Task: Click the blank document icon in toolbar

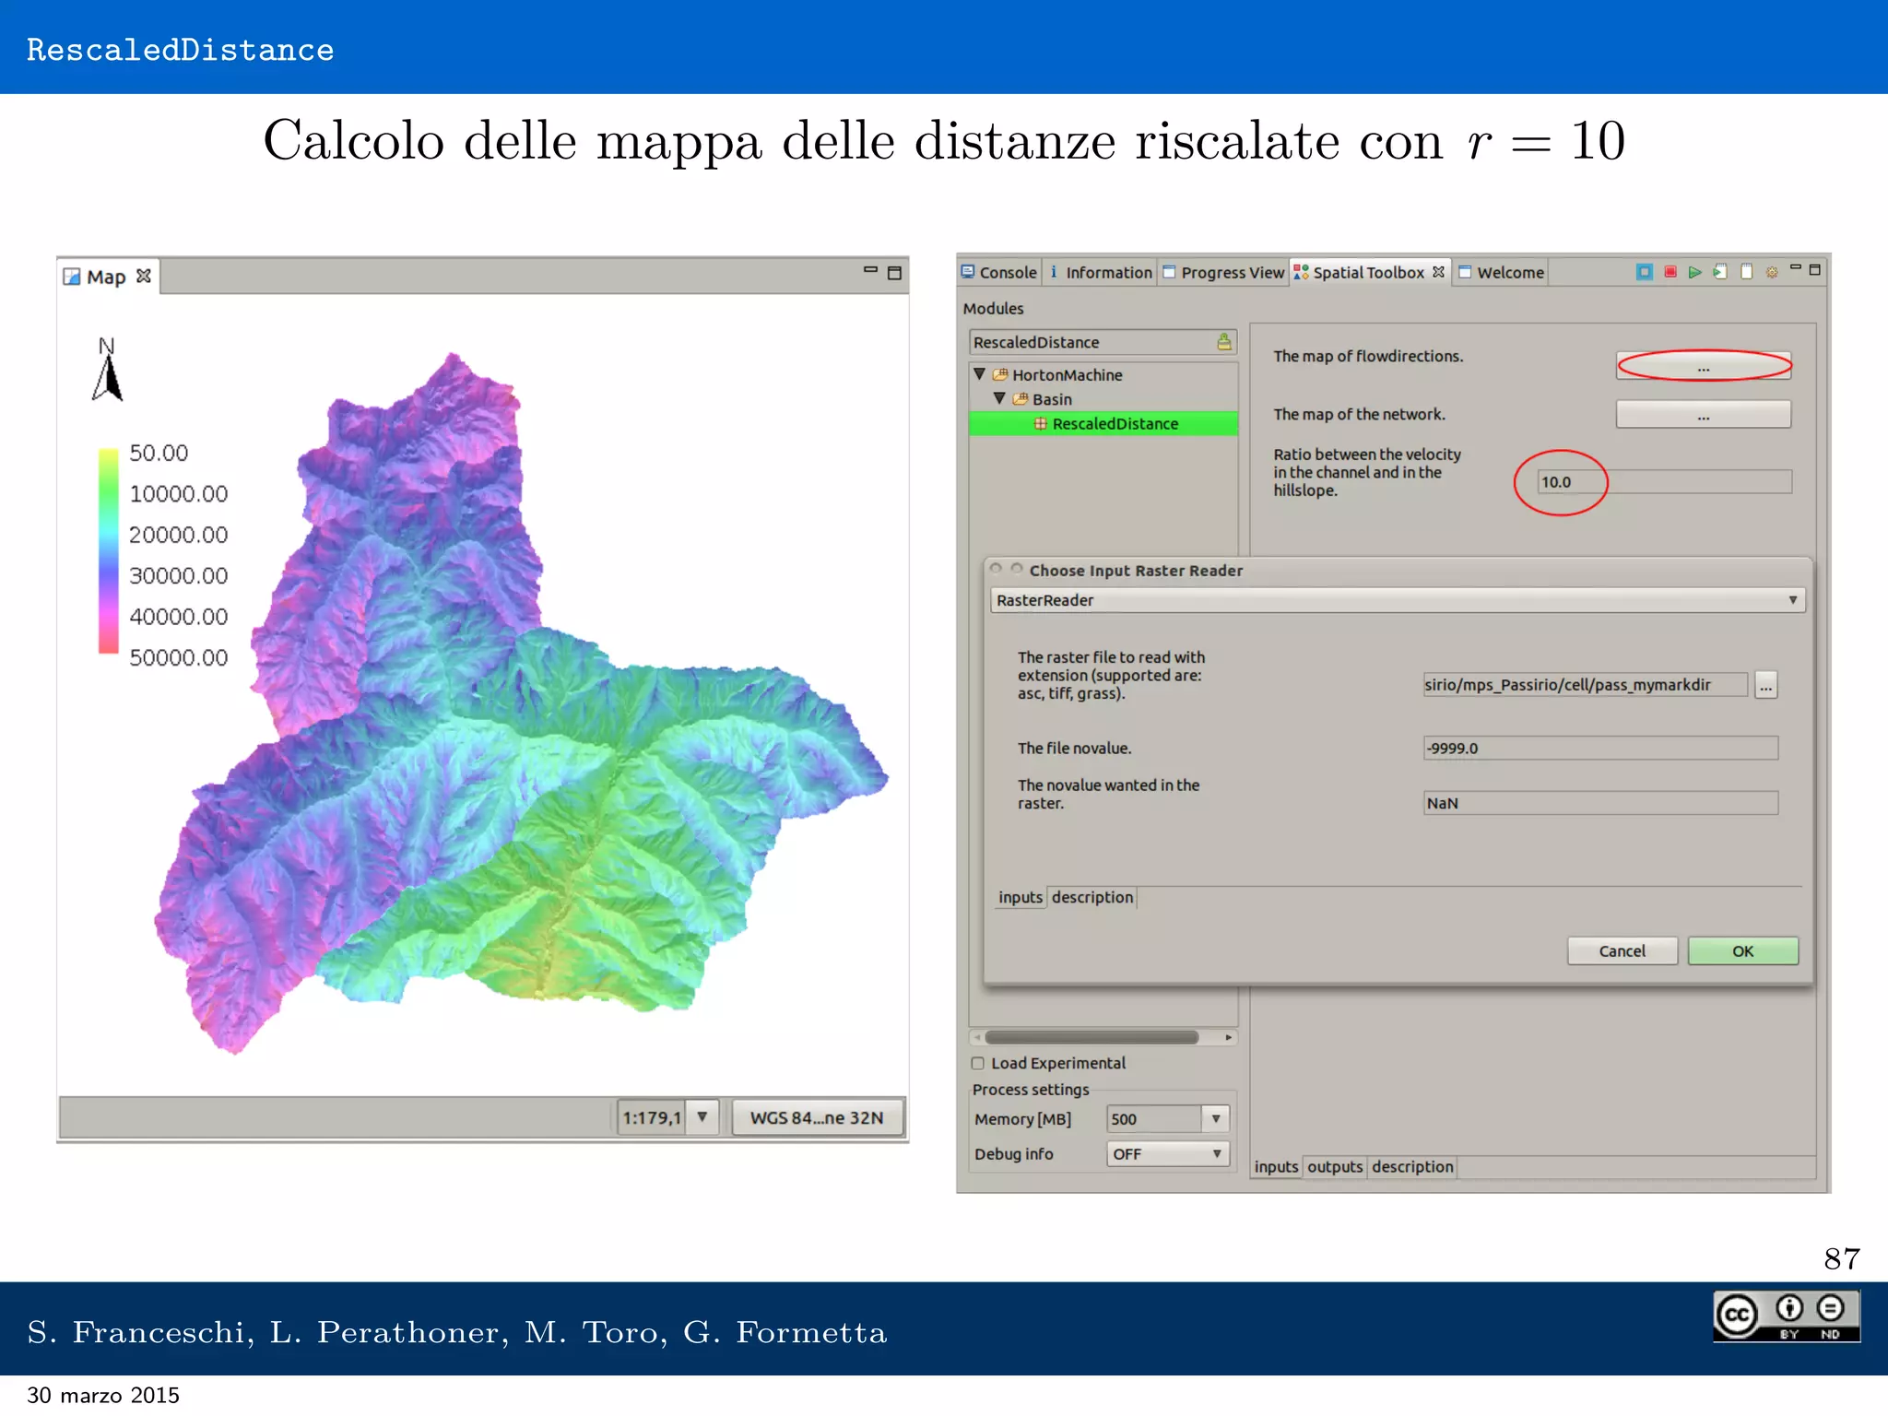Action: [x=1746, y=272]
